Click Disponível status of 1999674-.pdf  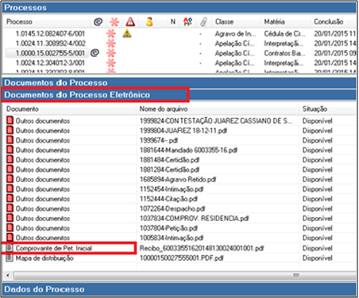click(318, 140)
